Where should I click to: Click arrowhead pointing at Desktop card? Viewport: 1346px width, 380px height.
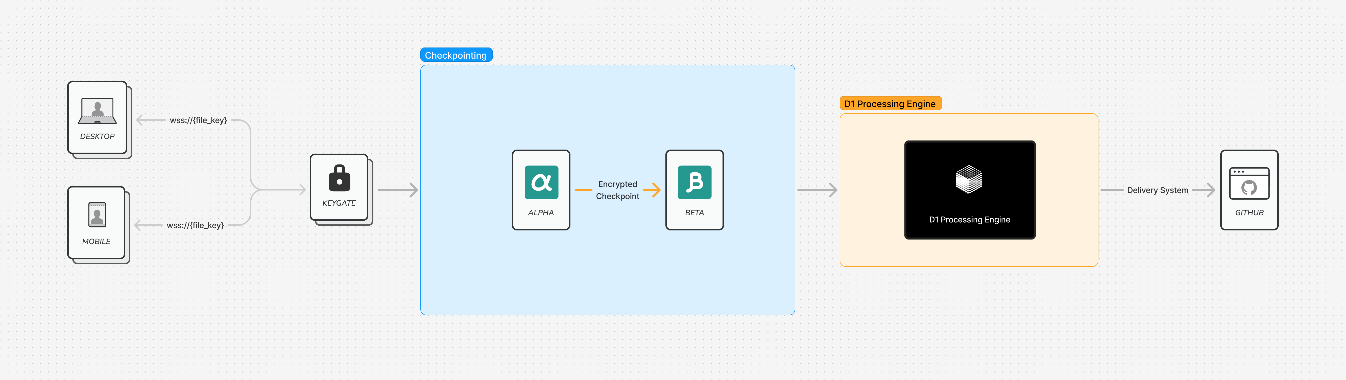[x=140, y=120]
